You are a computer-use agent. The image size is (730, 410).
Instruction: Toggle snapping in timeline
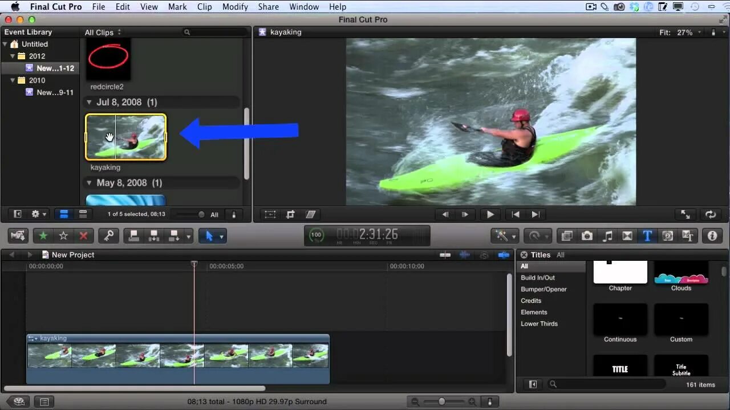click(504, 255)
